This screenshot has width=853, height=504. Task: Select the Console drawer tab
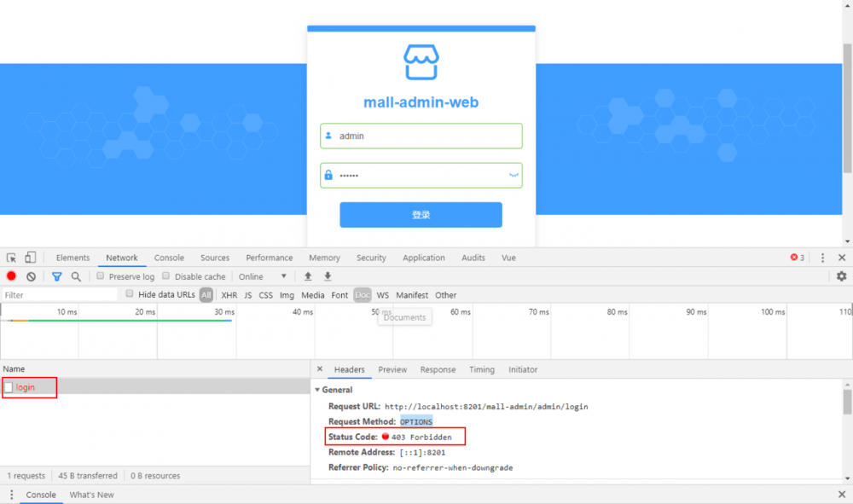coord(41,495)
